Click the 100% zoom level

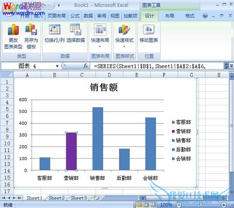point(166,205)
